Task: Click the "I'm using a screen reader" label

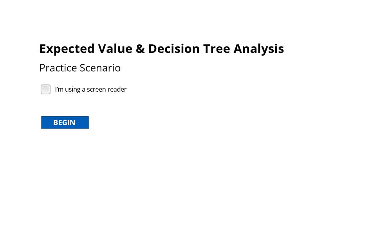Action: (x=90, y=89)
